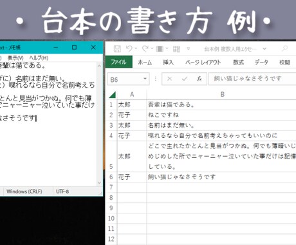Click the fx Insert Function icon

point(199,79)
